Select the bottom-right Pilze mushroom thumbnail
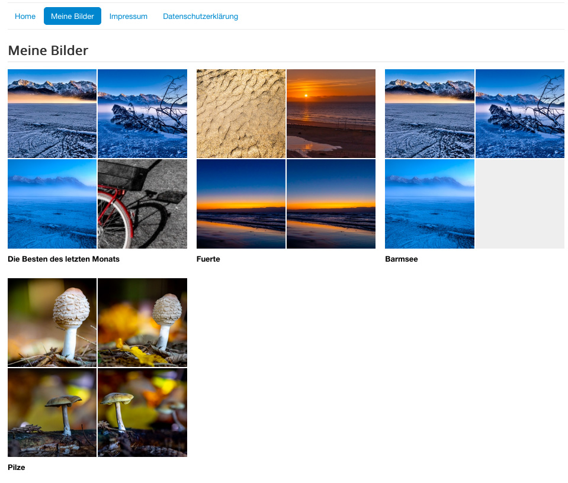568x483 pixels. click(142, 413)
